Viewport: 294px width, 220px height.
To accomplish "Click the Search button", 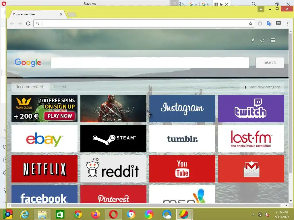I will tap(270, 62).
